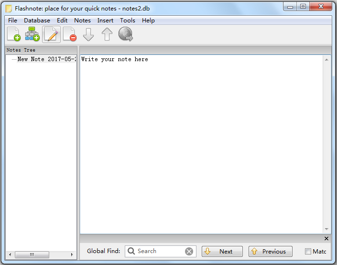Click the Notes Tree panel header
Image resolution: width=337 pixels, height=265 pixels.
tap(41, 50)
